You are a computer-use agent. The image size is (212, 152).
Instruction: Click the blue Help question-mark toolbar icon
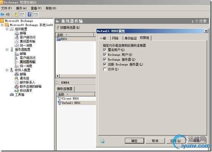point(30,14)
